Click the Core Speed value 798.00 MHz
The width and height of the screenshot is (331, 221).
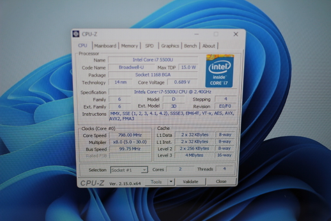[130, 135]
